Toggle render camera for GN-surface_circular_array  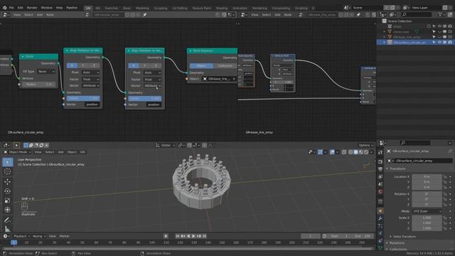pos(450,43)
